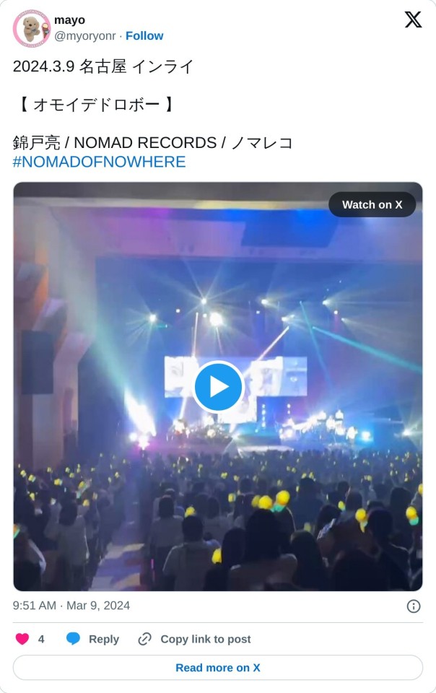Click the 9:51 AM Mar 9, 2024 timestamp
Screen dimensions: 436x693
point(71,606)
